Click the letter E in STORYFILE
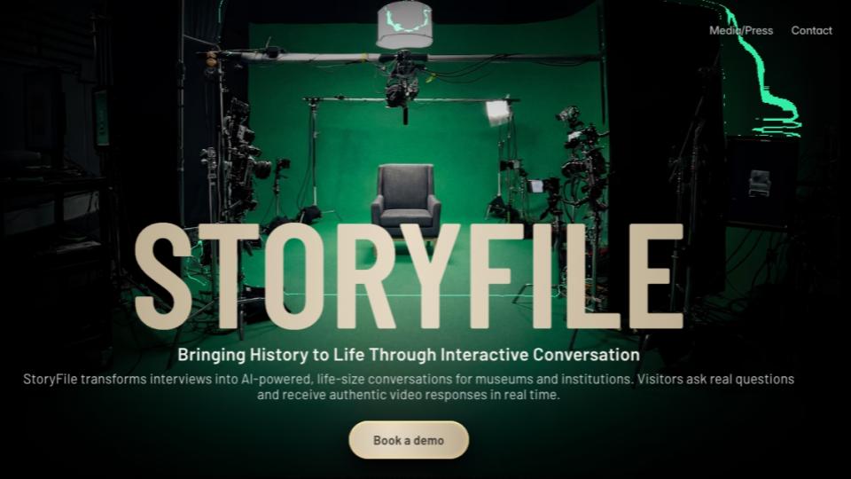Image resolution: width=851 pixels, height=479 pixels. pos(652,277)
